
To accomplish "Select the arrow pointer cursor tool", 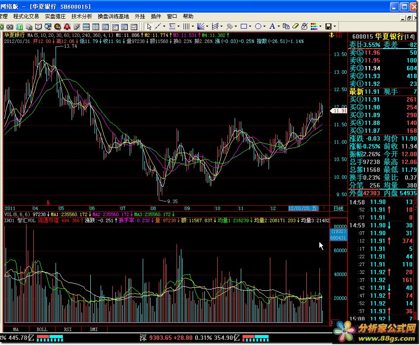I will 149,27.
